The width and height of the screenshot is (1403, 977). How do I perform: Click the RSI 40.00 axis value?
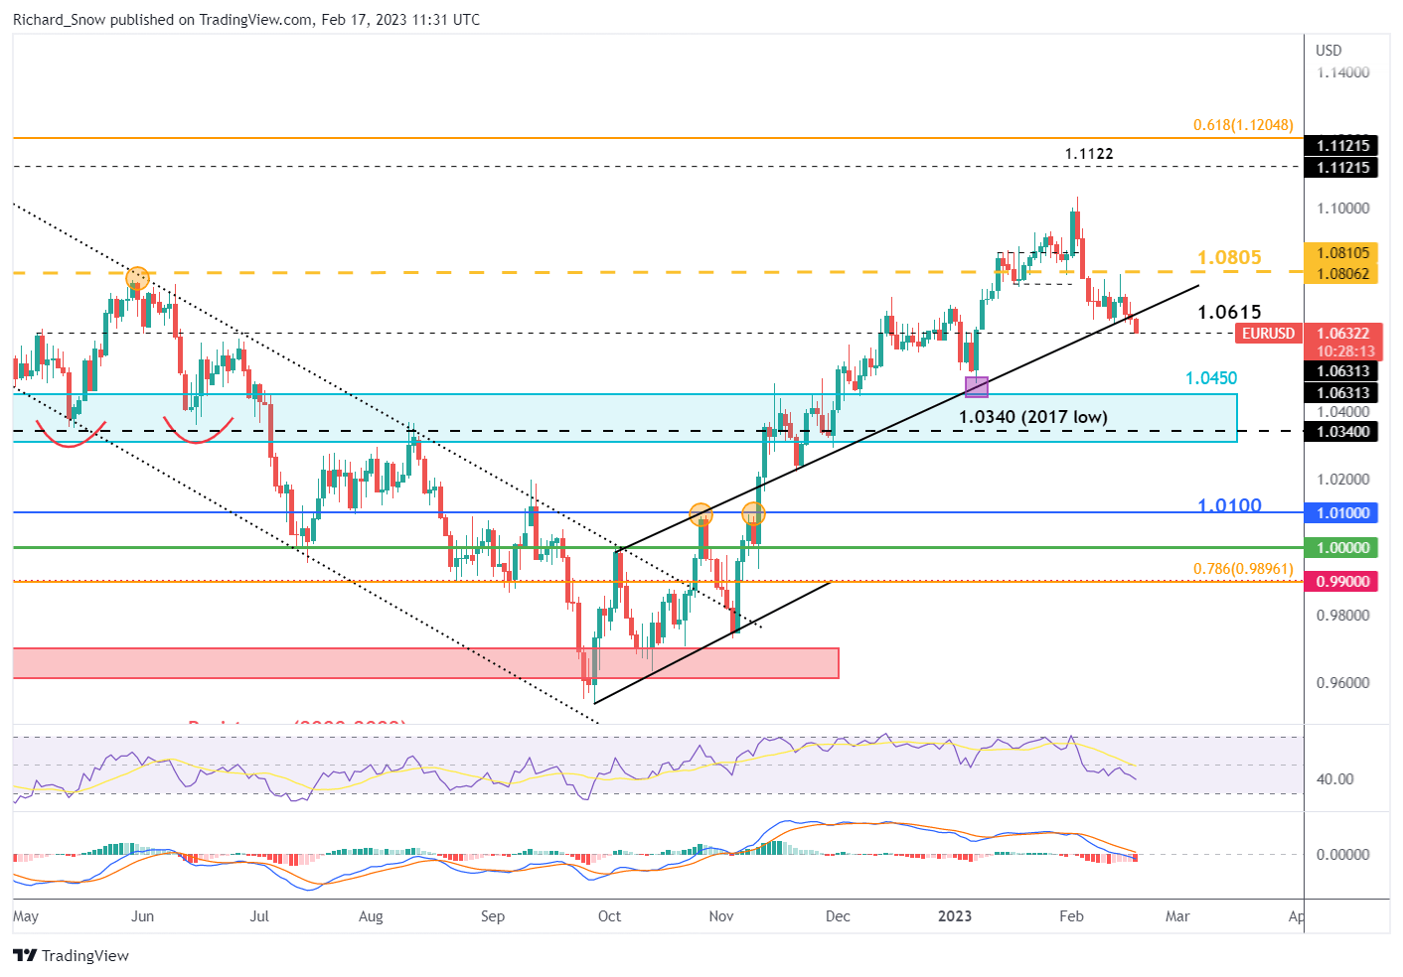point(1334,779)
